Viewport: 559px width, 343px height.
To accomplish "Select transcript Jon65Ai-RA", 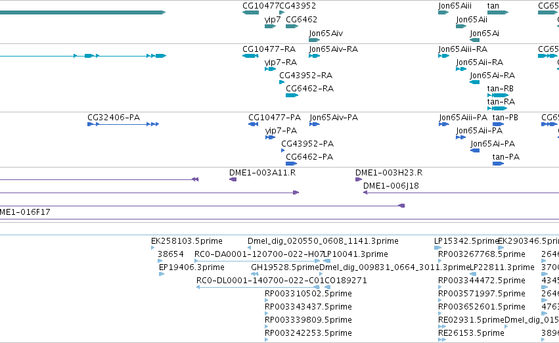I will coord(493,75).
